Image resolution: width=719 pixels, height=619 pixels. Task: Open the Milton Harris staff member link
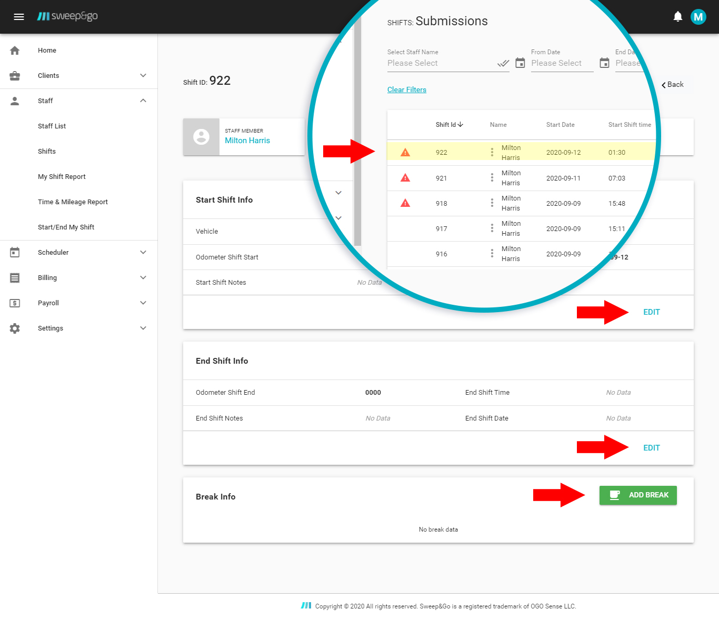(247, 141)
